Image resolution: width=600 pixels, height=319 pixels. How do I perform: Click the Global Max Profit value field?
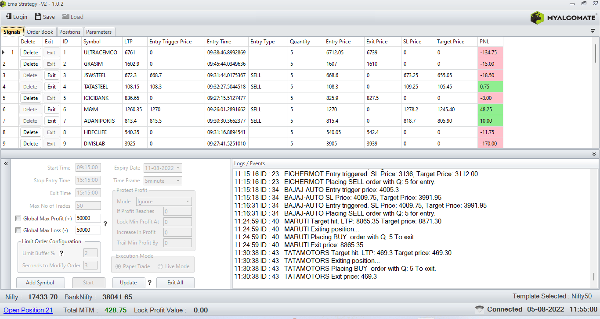(x=88, y=218)
